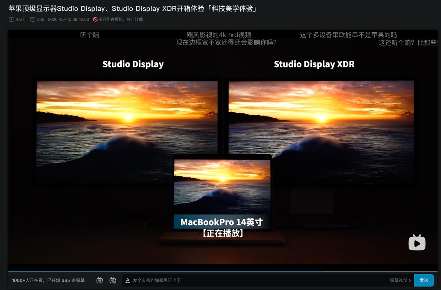Click the video title about Studio Display
Image resolution: width=441 pixels, height=290 pixels.
click(132, 8)
